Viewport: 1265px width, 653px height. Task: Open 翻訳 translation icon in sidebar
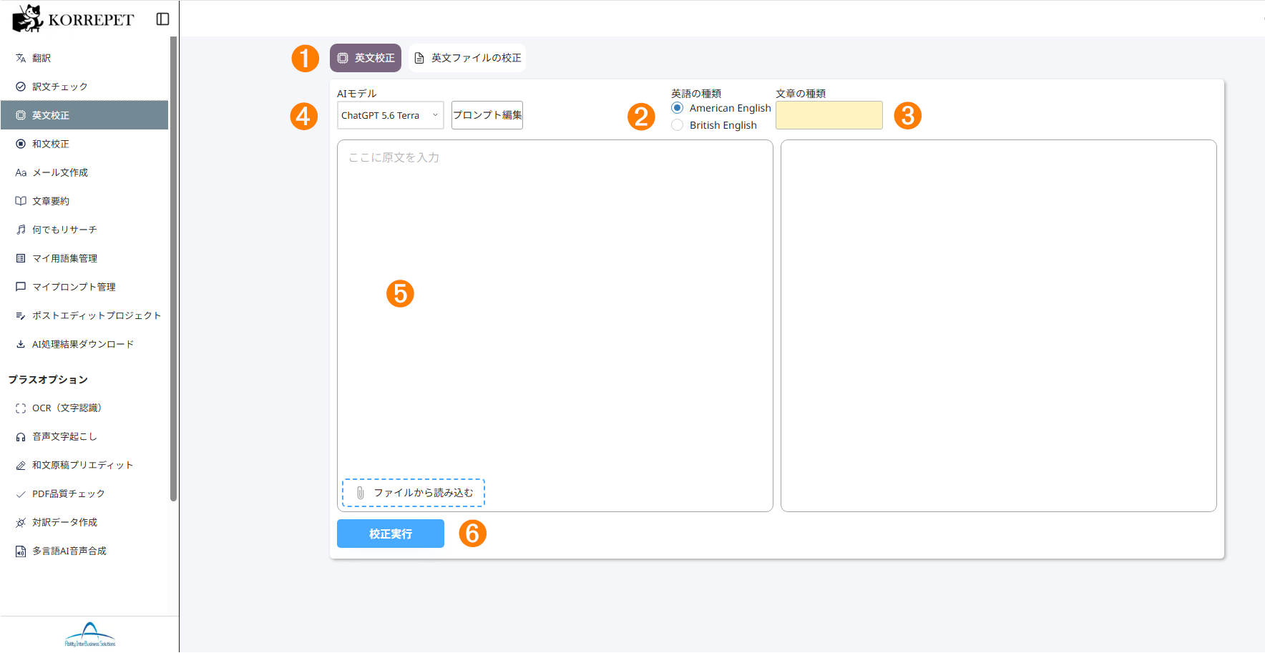(21, 58)
